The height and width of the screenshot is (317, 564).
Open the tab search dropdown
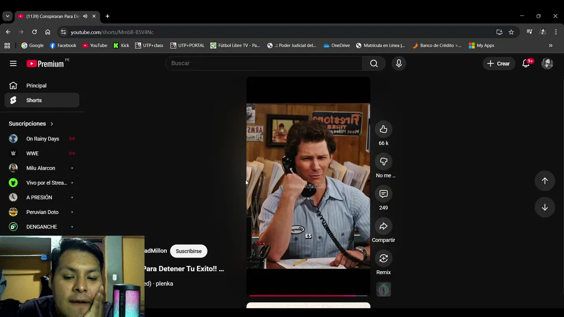coord(7,16)
